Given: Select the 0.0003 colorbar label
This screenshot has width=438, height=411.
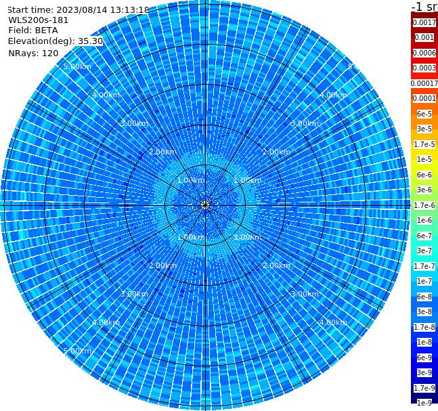Looking at the screenshot, I should pos(424,68).
